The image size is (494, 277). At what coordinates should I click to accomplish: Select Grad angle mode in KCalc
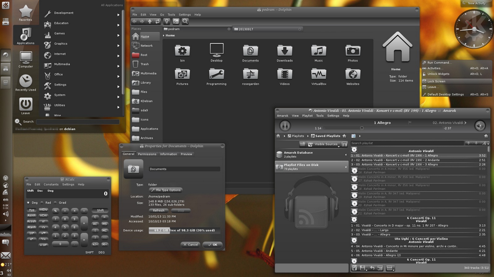(x=60, y=203)
